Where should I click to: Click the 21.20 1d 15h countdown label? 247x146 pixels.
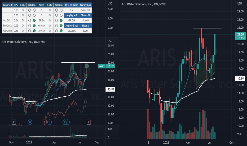click(x=241, y=36)
